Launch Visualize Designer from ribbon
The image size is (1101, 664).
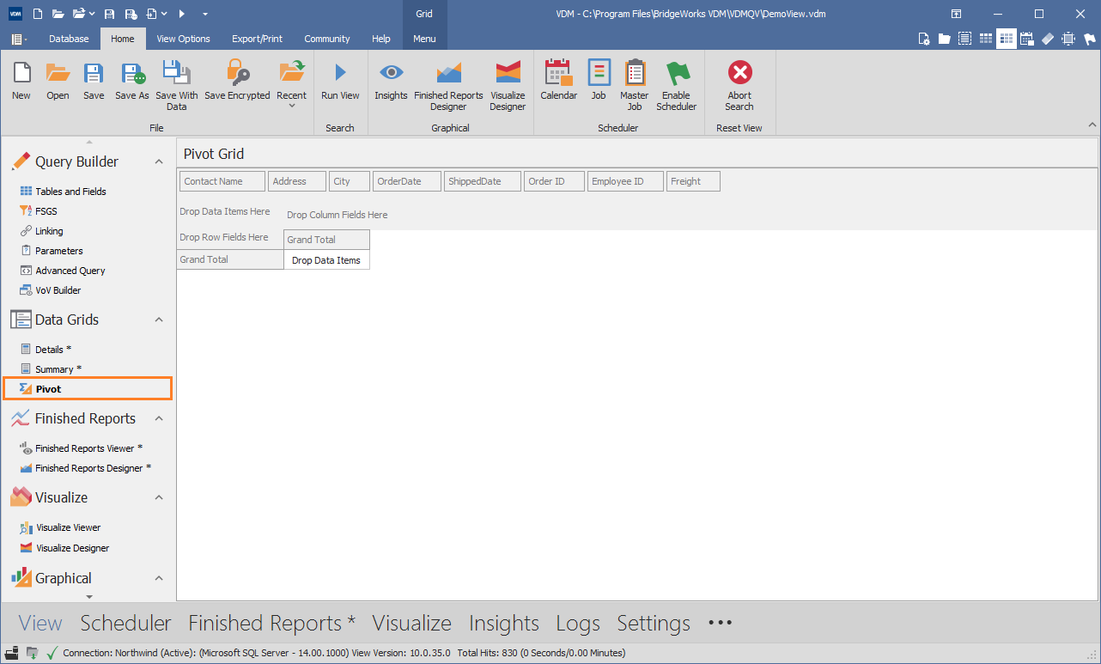point(508,86)
